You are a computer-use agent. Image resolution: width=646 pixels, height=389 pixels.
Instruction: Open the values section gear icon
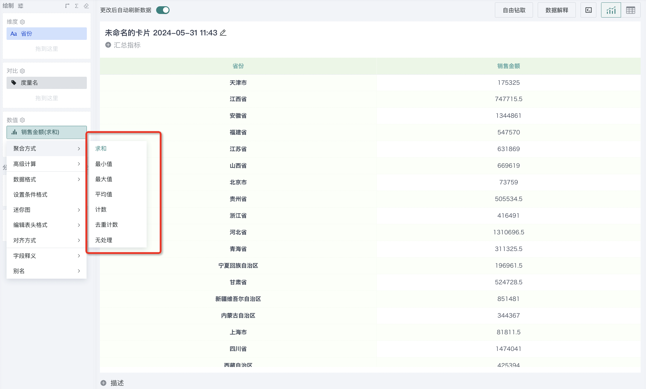(x=22, y=120)
